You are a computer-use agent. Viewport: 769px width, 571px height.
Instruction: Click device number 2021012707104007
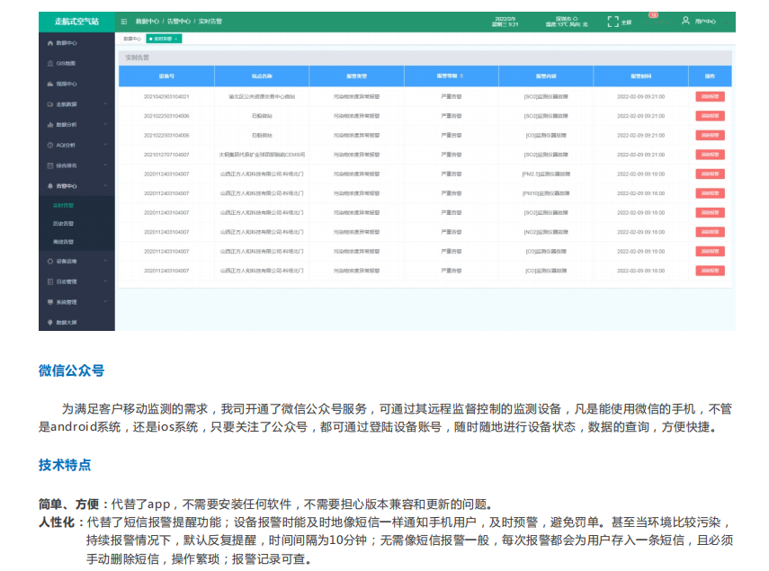point(166,155)
